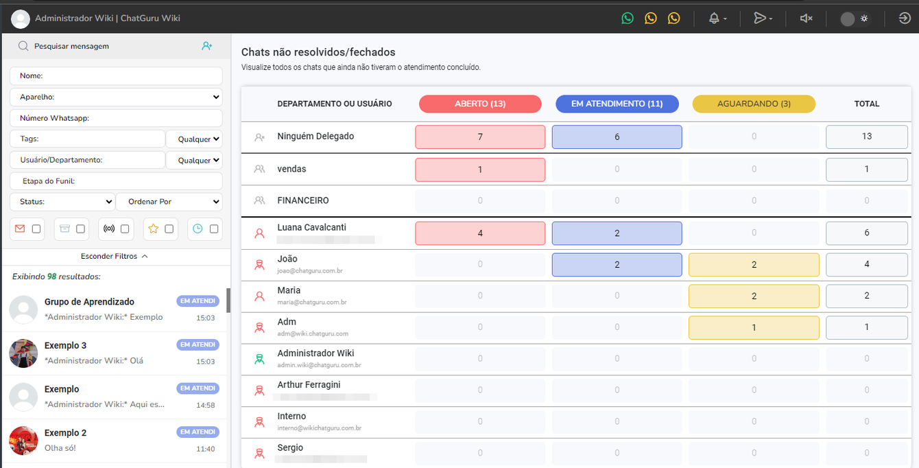Click the logout icon in top bar
This screenshot has height=468, width=919.
(905, 19)
